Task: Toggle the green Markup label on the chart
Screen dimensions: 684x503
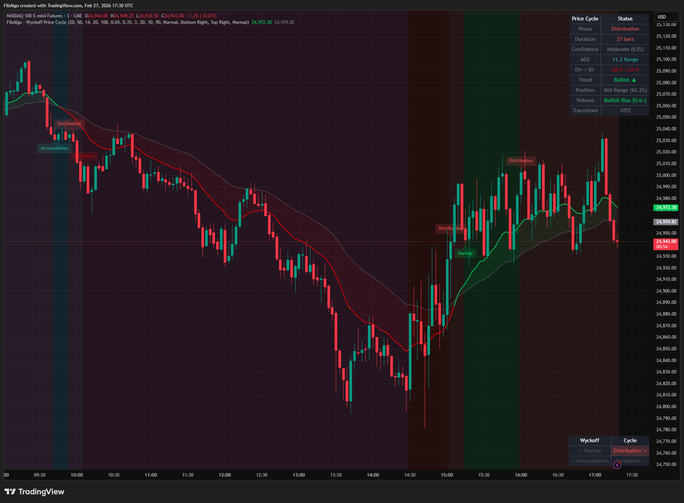Action: tap(465, 253)
